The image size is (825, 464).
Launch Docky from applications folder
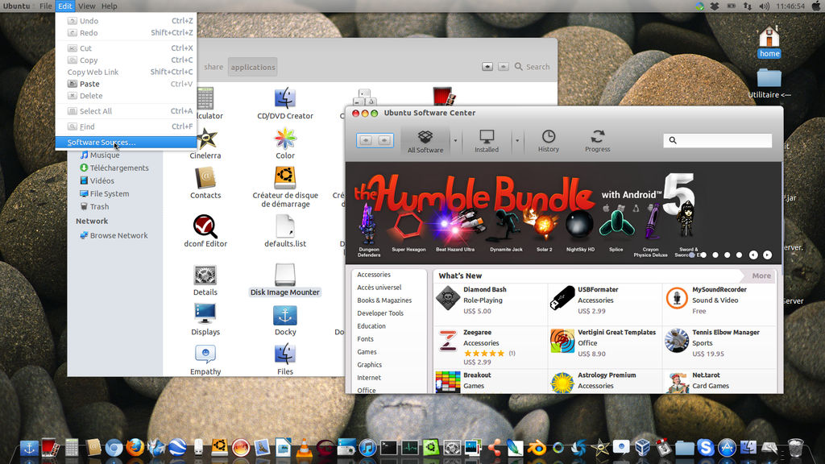point(285,320)
